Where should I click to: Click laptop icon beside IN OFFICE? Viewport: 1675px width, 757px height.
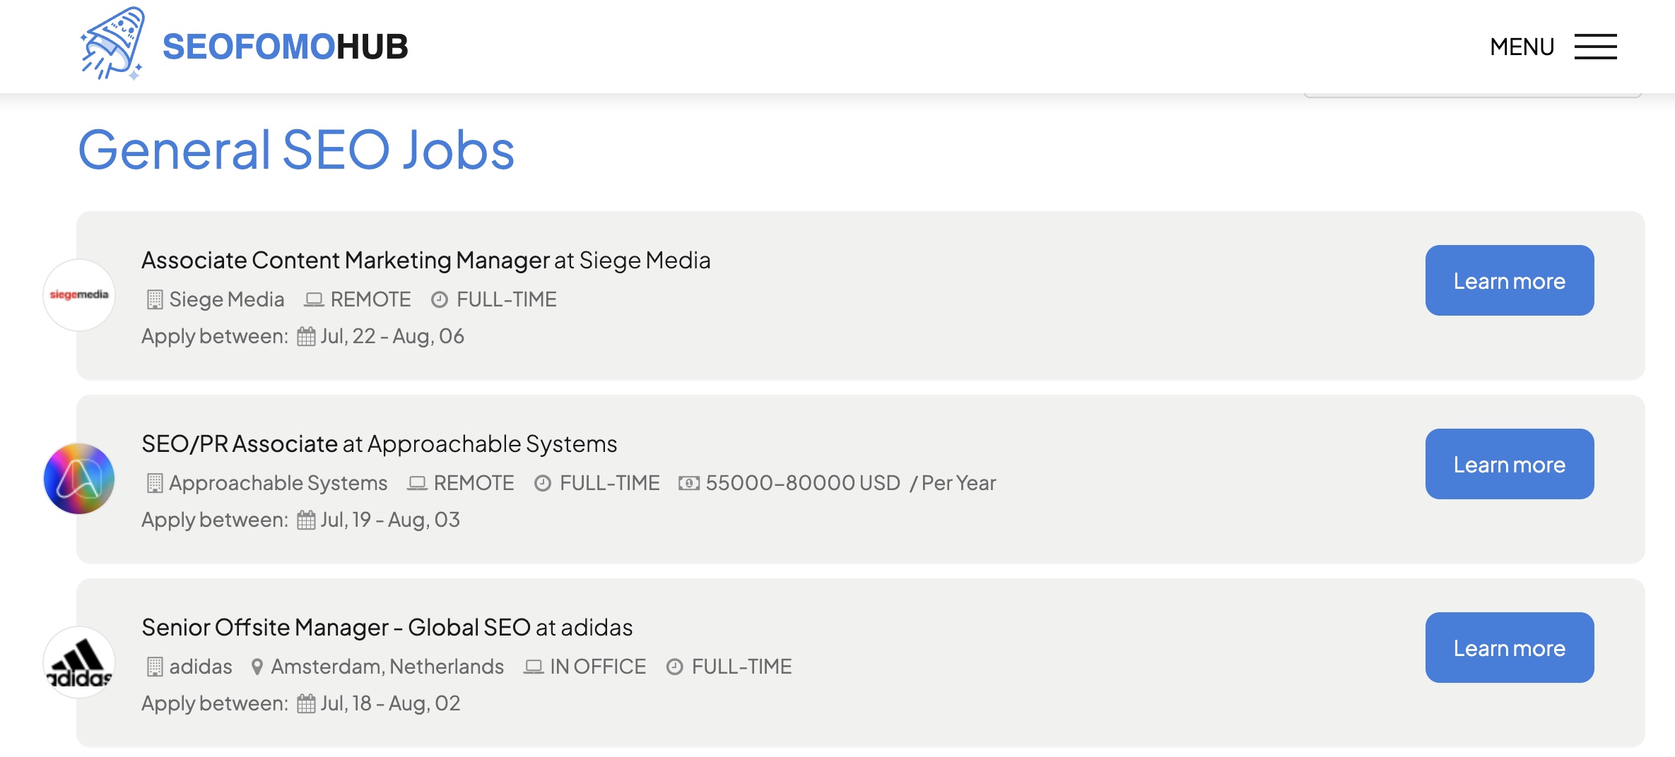(x=534, y=667)
